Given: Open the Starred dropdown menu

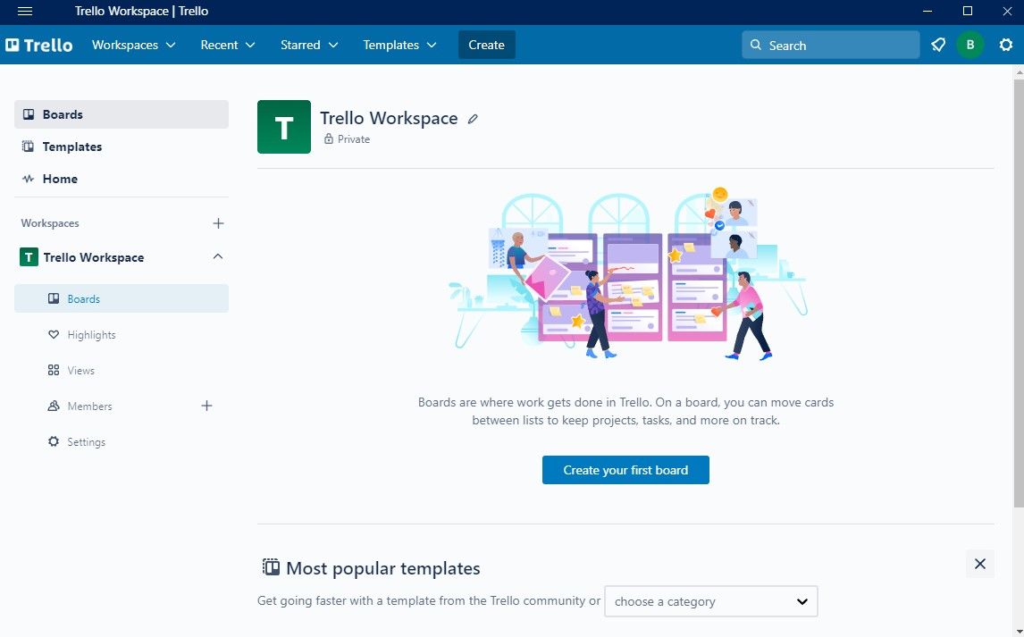Looking at the screenshot, I should (309, 45).
